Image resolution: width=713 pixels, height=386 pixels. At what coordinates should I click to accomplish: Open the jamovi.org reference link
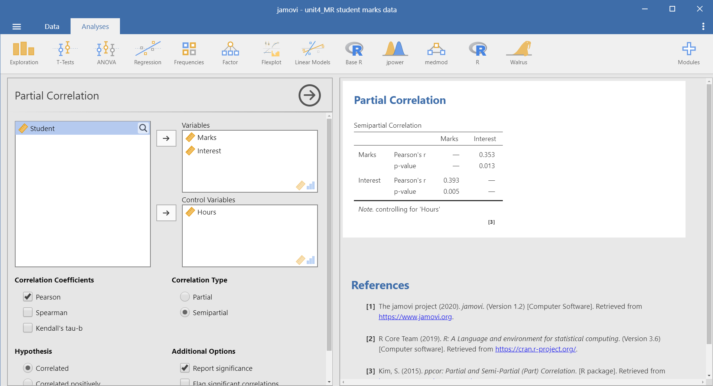pyautogui.click(x=415, y=317)
